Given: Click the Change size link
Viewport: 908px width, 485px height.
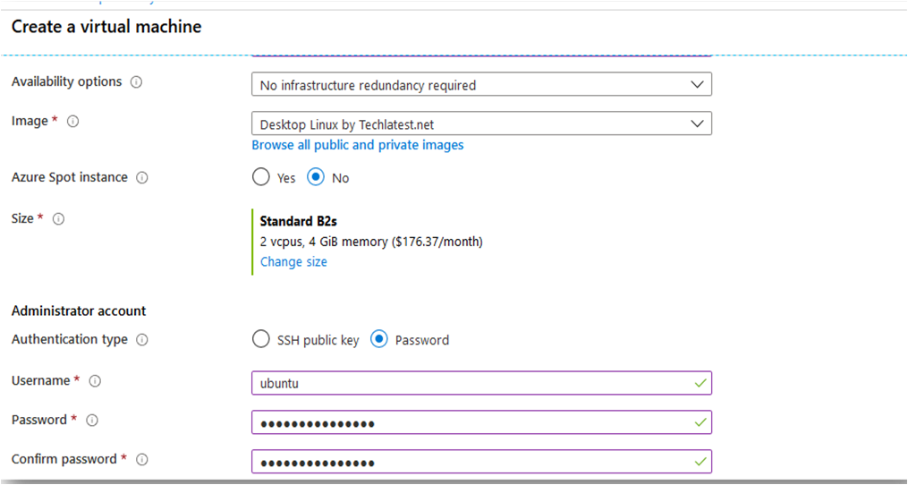Looking at the screenshot, I should pyautogui.click(x=293, y=262).
